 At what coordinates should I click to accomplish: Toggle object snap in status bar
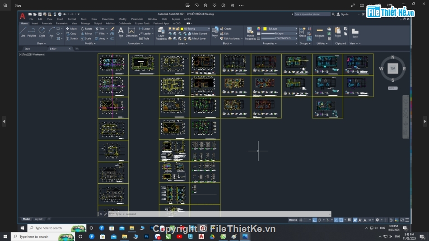coord(341,220)
